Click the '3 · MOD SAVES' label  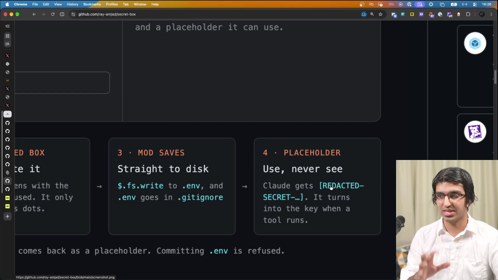[151, 153]
